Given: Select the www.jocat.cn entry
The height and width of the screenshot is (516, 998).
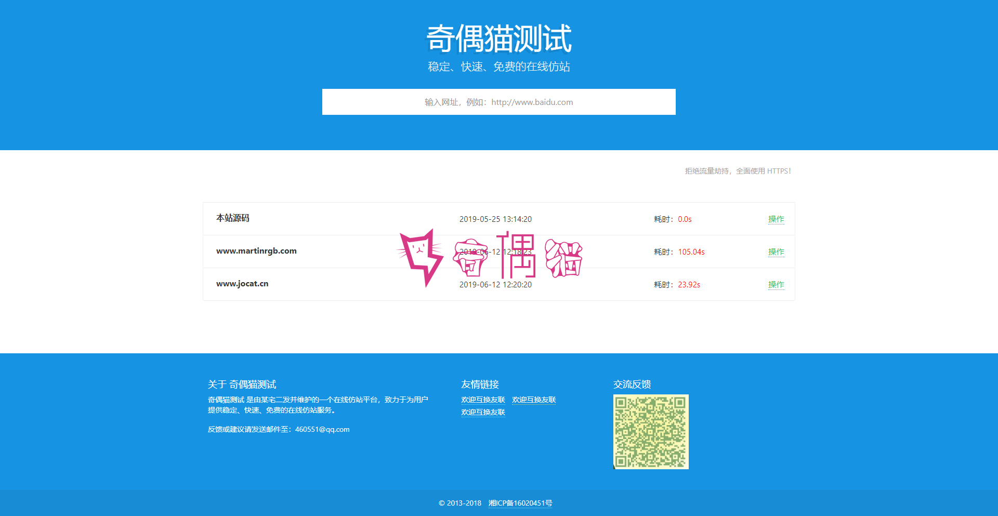Looking at the screenshot, I should click(x=242, y=284).
